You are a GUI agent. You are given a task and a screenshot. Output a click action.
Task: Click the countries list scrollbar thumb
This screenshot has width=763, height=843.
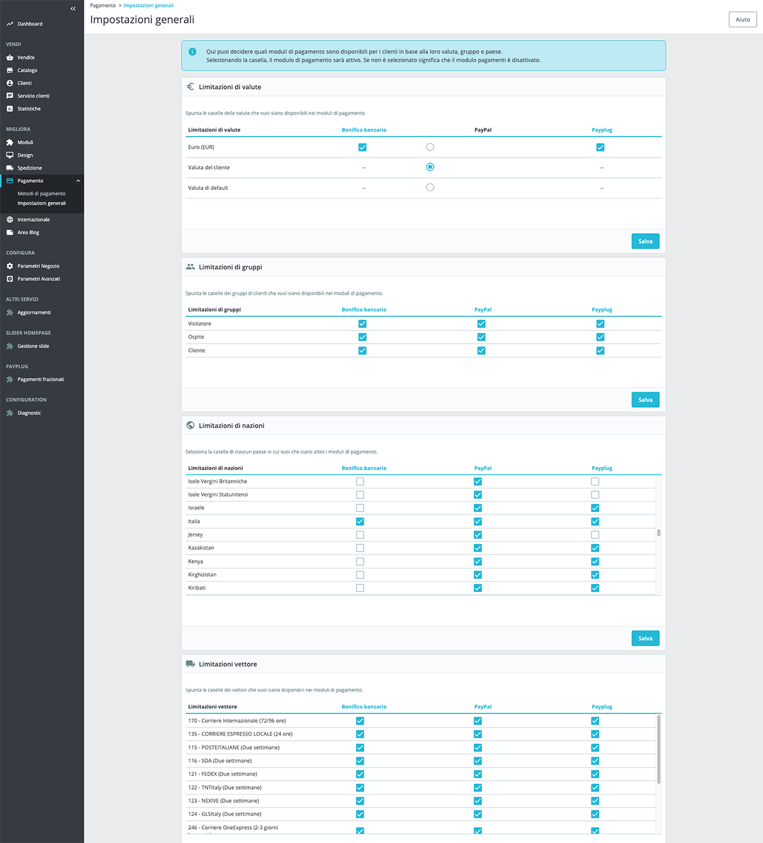659,533
